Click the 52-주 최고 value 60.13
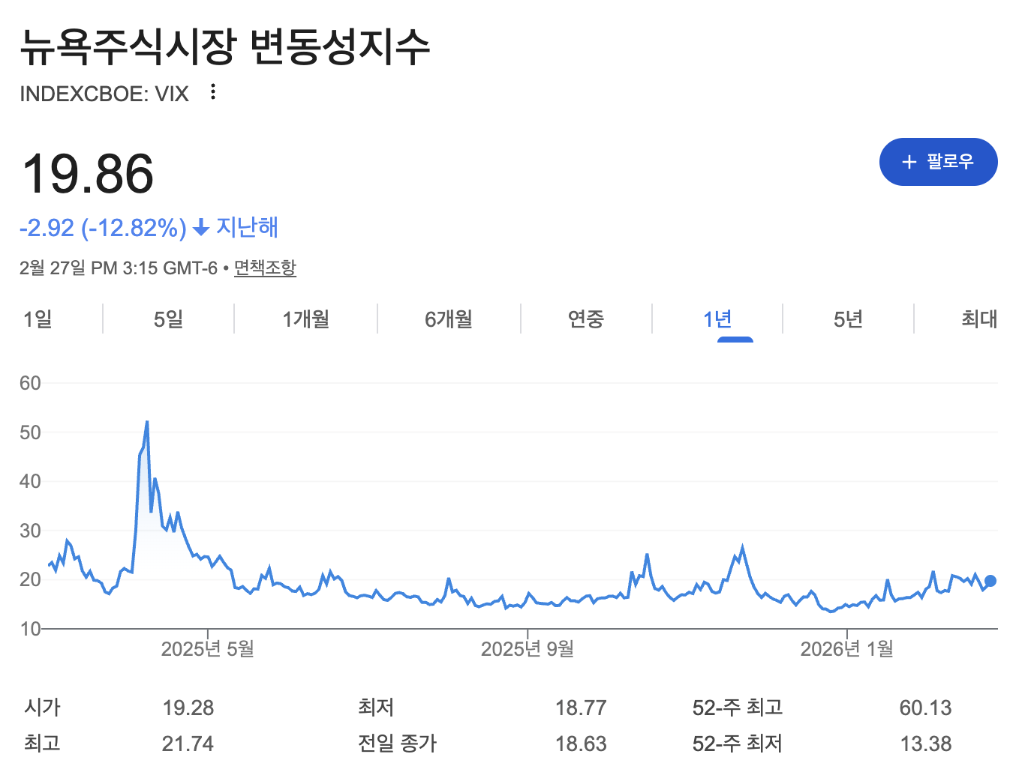 (925, 708)
